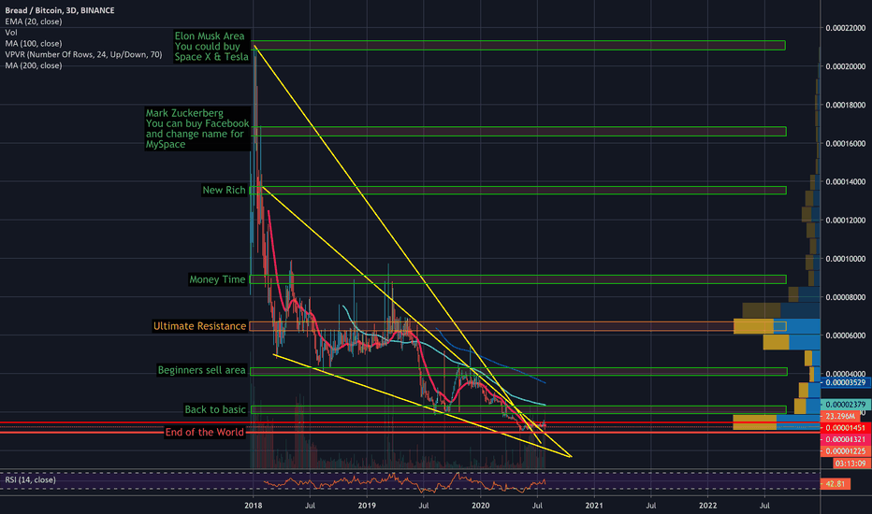Click the 0.00012000 price axis label
Viewport: 872px width, 514px height.
pos(845,220)
